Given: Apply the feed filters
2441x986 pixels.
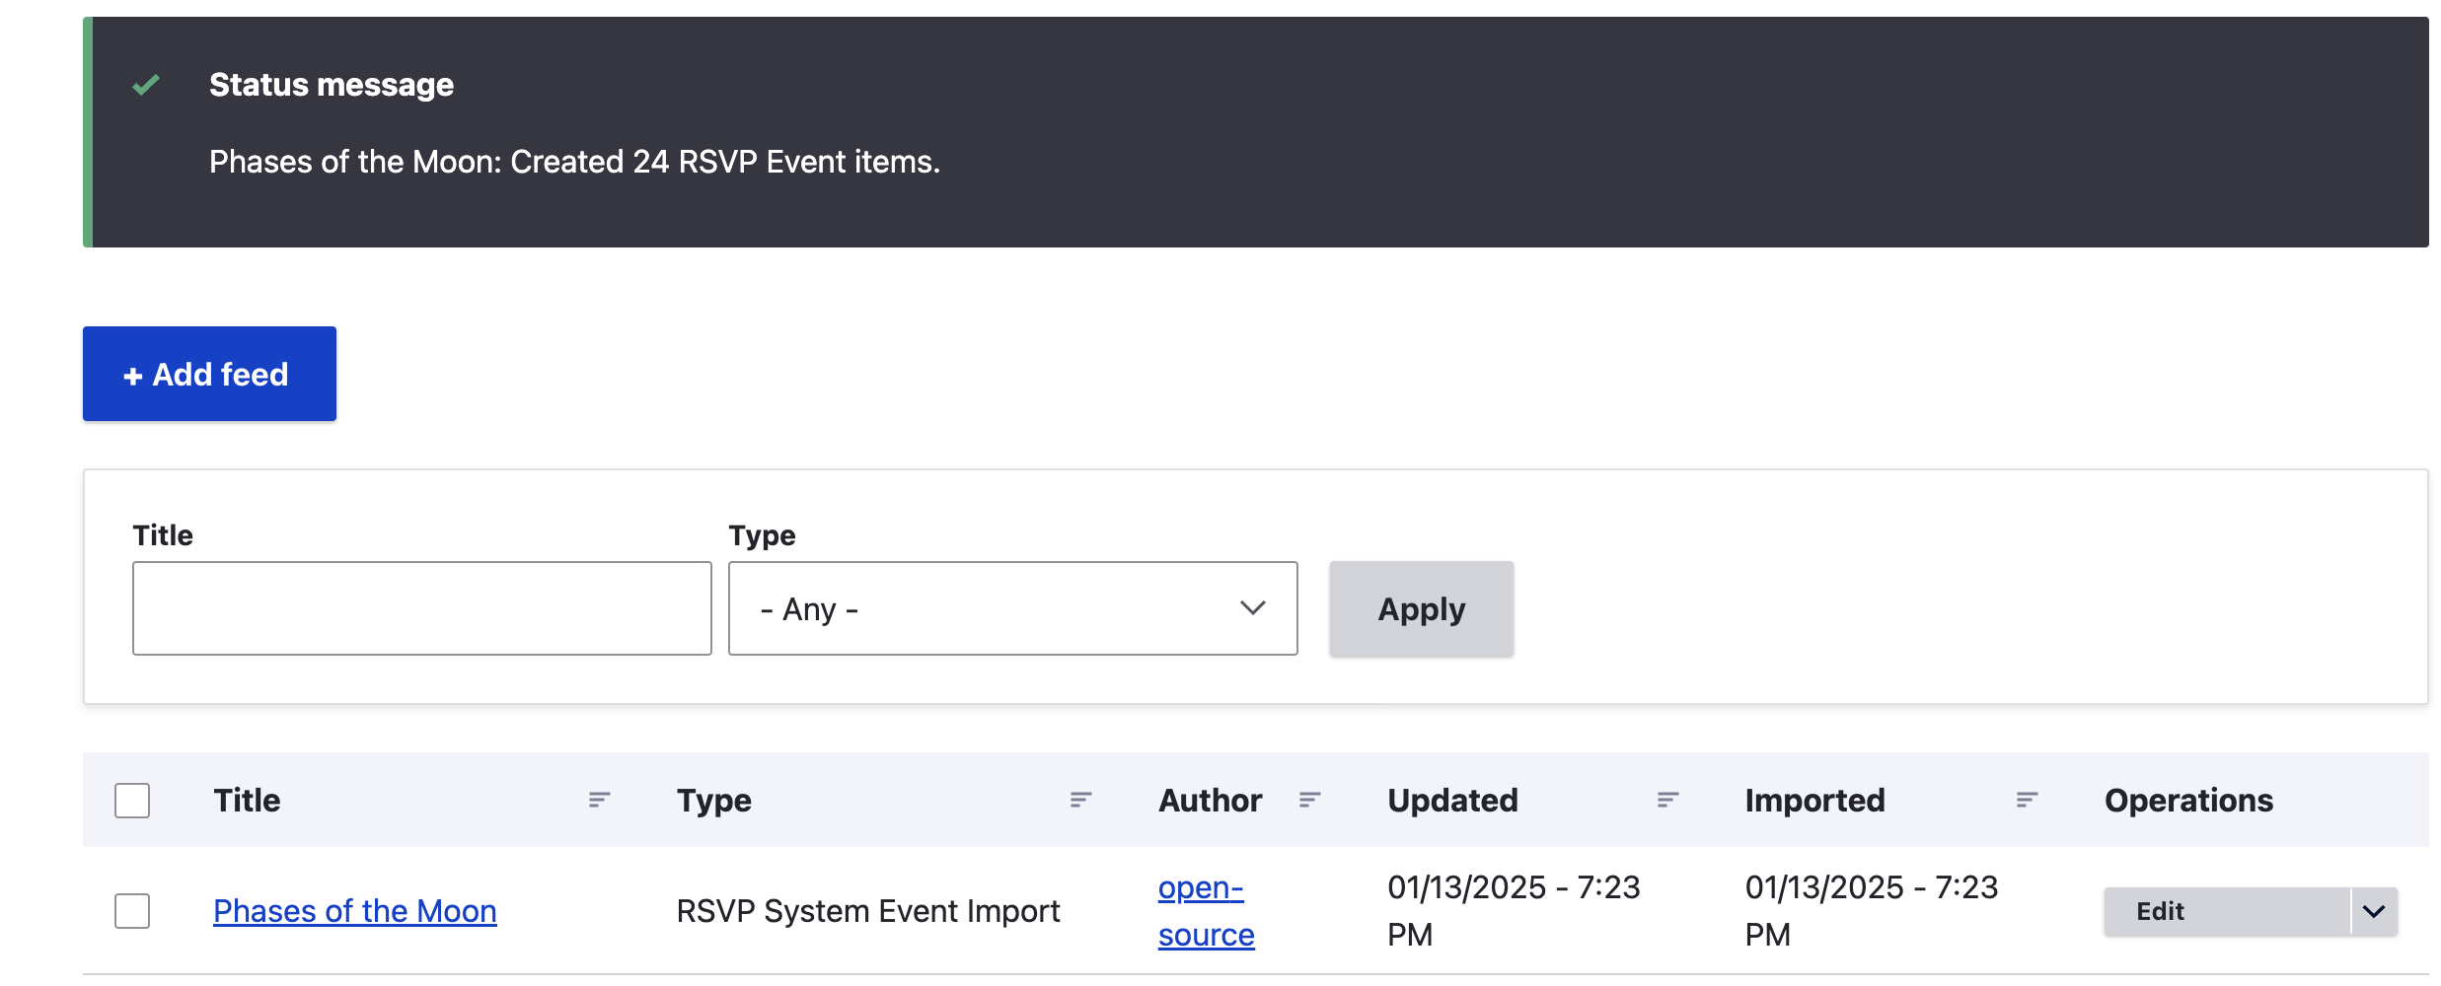Looking at the screenshot, I should pyautogui.click(x=1422, y=608).
